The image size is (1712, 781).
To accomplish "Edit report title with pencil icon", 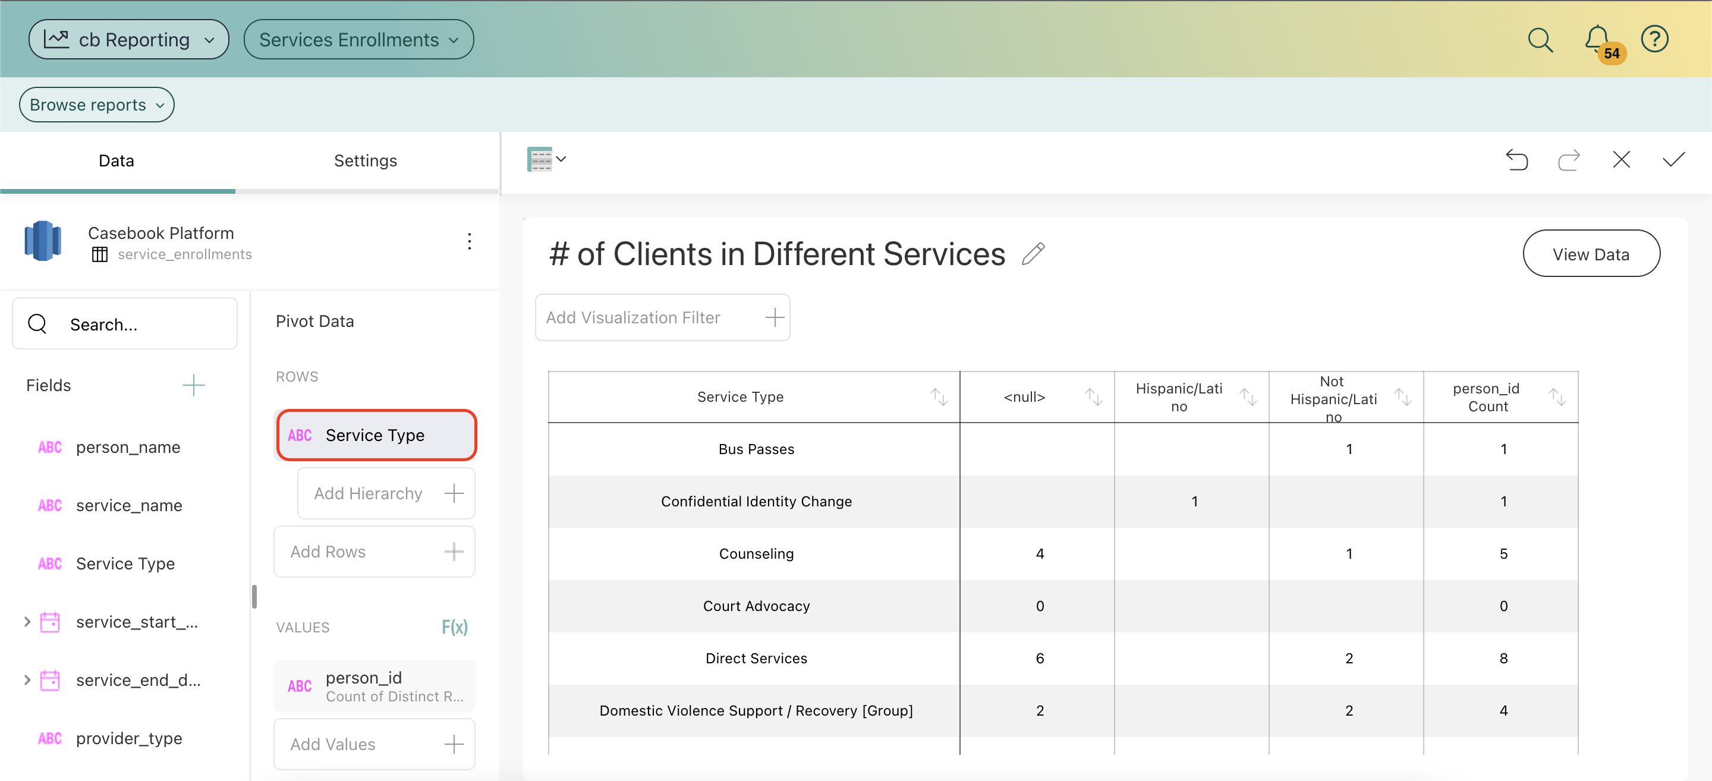I will click(x=1033, y=254).
